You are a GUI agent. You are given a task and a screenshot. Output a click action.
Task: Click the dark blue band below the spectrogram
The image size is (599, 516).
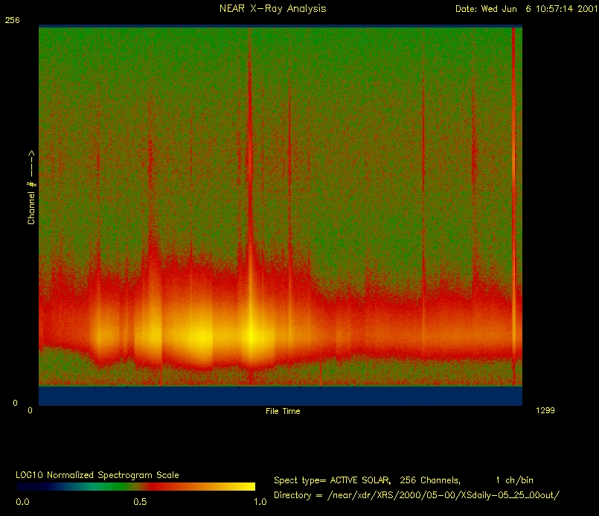pos(280,396)
